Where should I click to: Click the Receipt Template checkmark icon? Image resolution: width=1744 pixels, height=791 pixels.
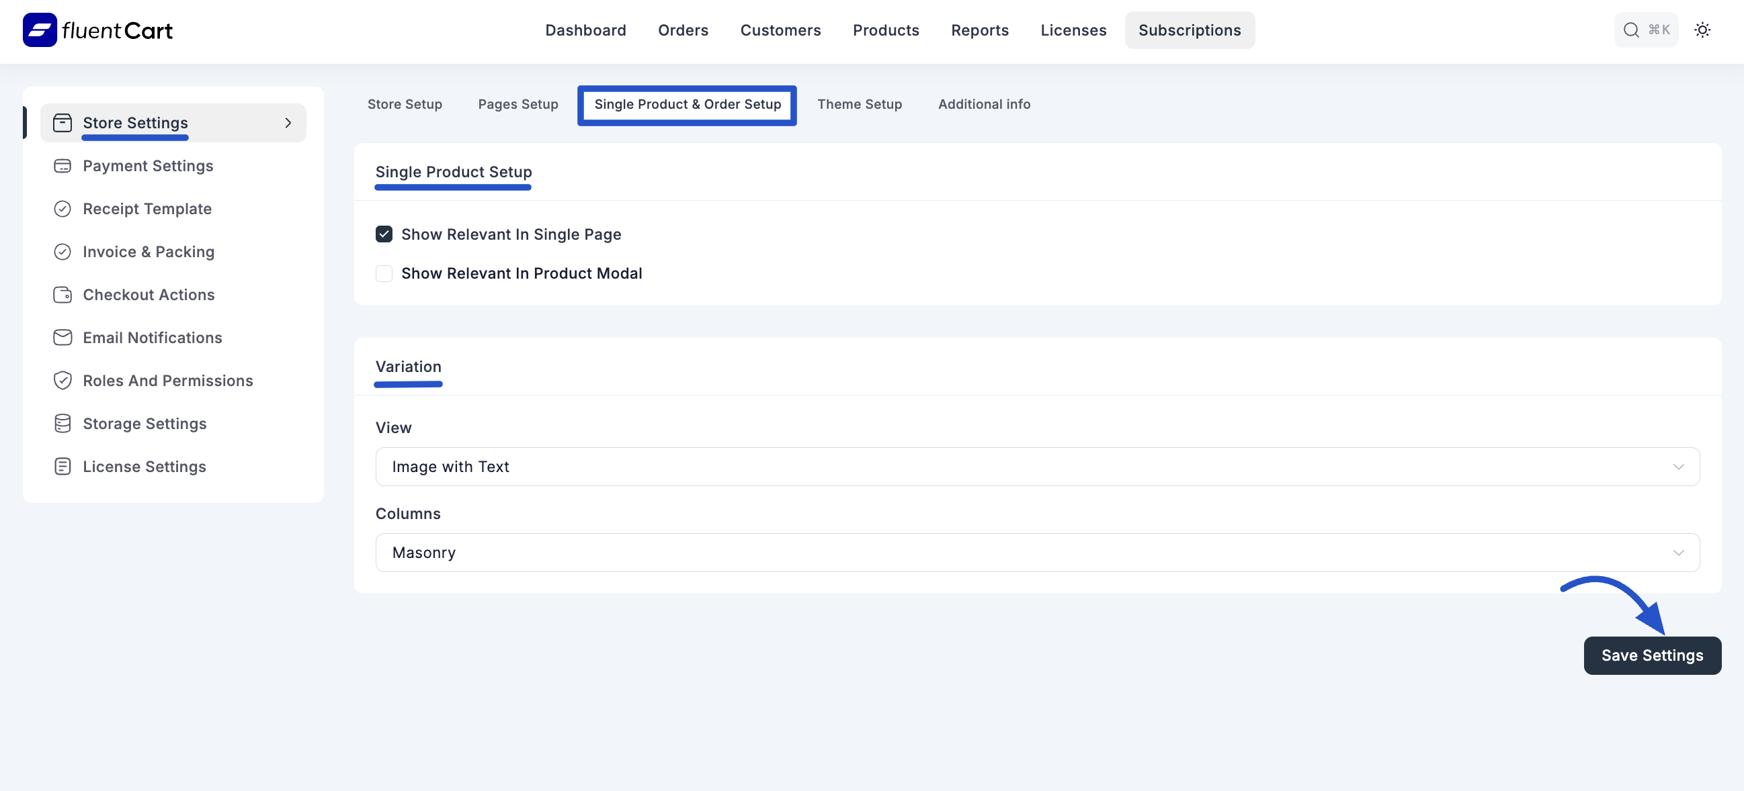tap(63, 208)
